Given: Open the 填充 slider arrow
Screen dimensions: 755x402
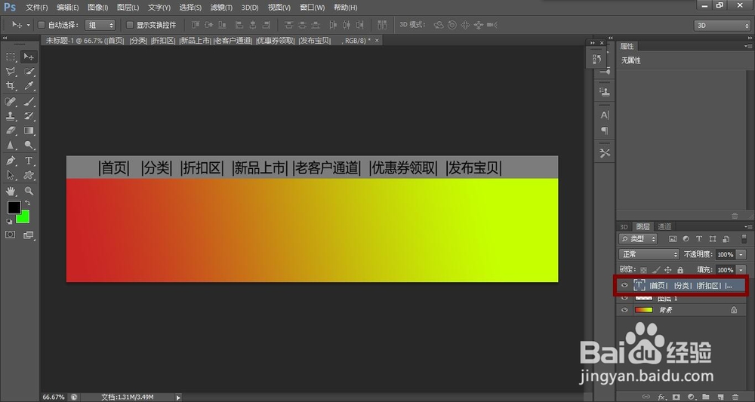Looking at the screenshot, I should 741,270.
